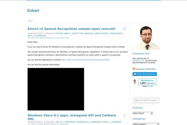The image size is (187, 125).
Task: Open the Windows Store 8.1 apps post title
Action: (x=72, y=117)
